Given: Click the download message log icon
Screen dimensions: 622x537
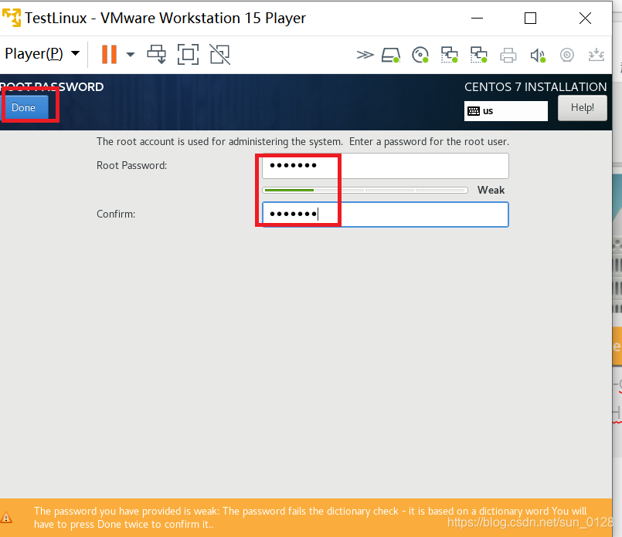Looking at the screenshot, I should pos(597,55).
